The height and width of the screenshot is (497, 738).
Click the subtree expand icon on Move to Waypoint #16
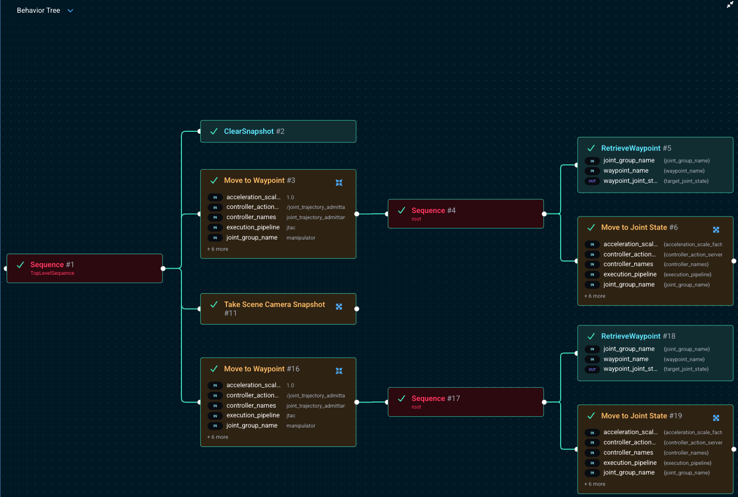[x=339, y=371]
